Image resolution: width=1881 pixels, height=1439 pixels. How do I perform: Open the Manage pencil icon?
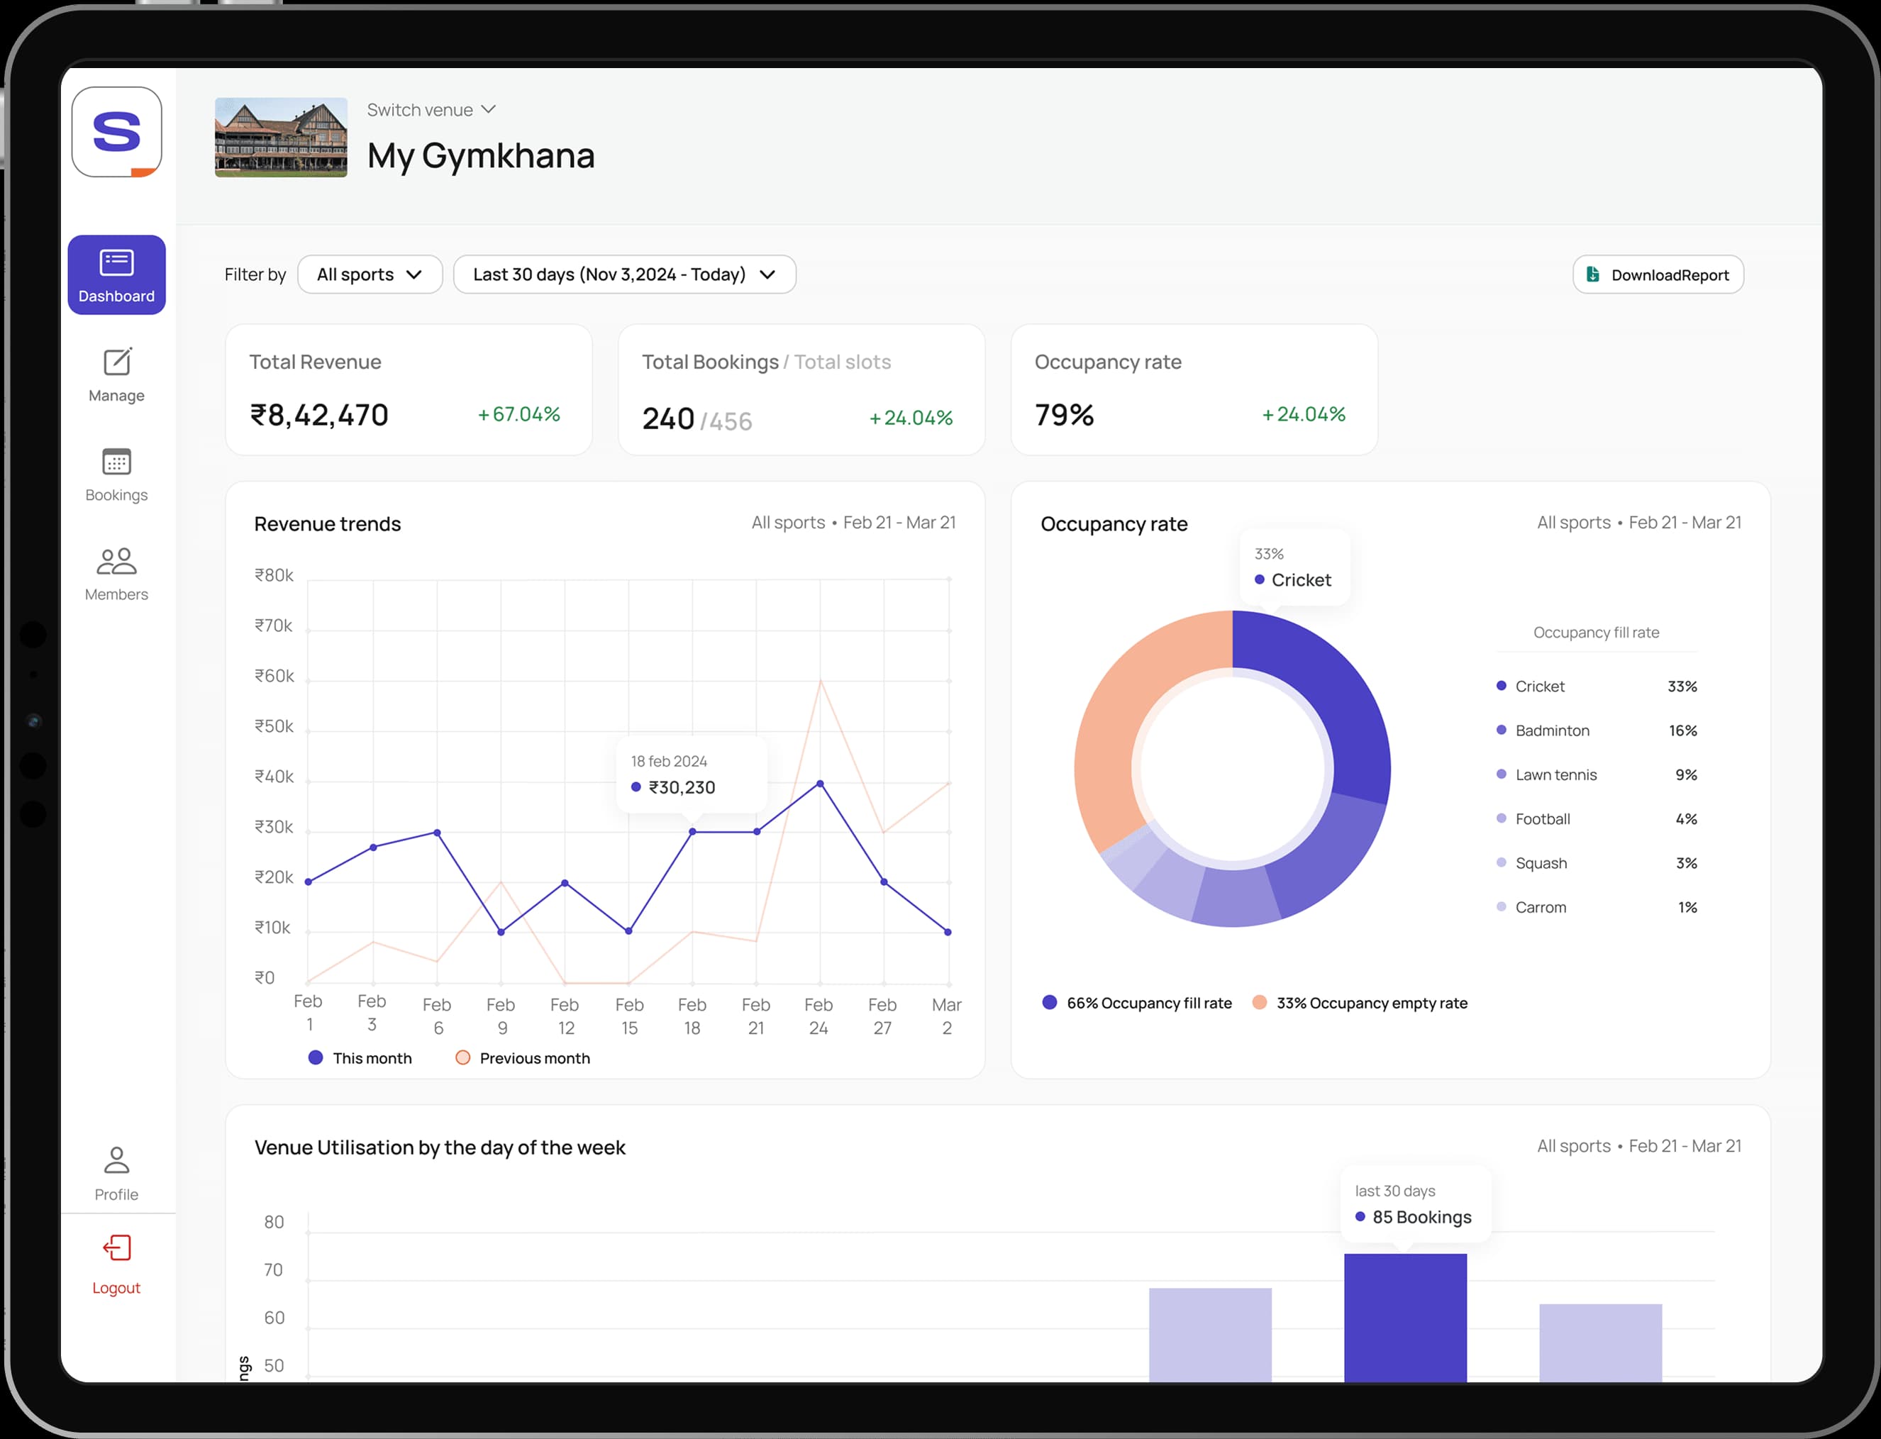116,362
